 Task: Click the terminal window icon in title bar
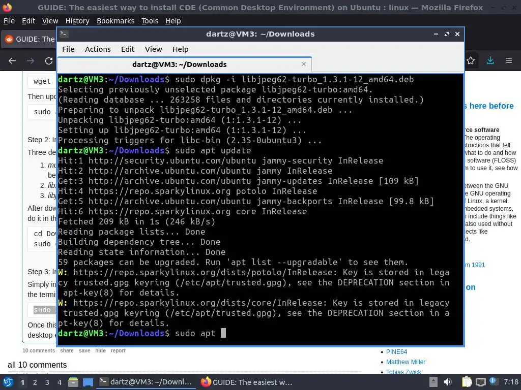tap(64, 34)
